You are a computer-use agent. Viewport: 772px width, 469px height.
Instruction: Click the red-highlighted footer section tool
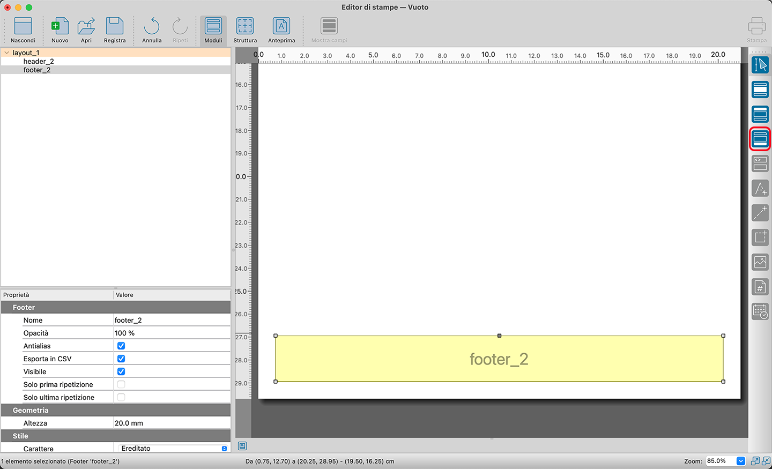pyautogui.click(x=760, y=139)
